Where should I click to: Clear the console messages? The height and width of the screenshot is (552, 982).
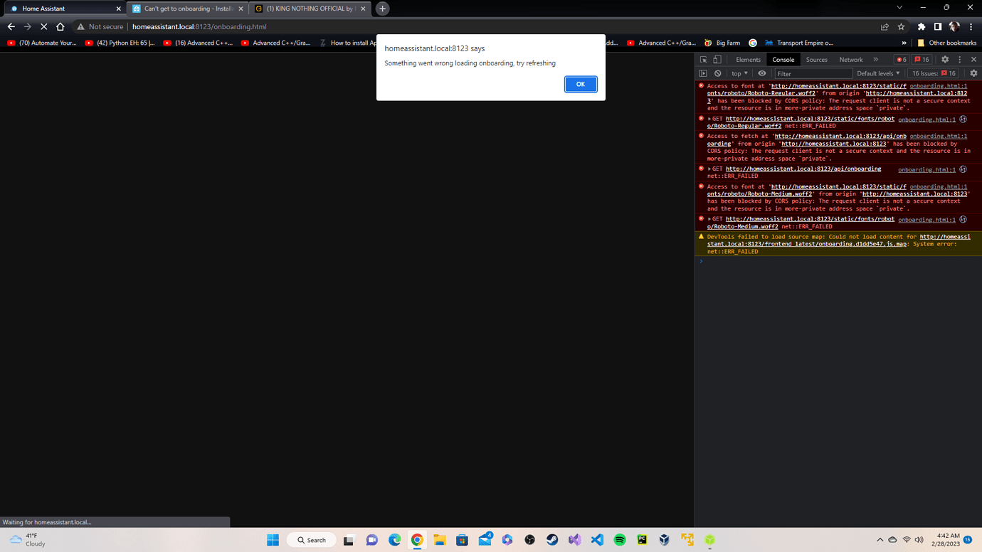[717, 73]
